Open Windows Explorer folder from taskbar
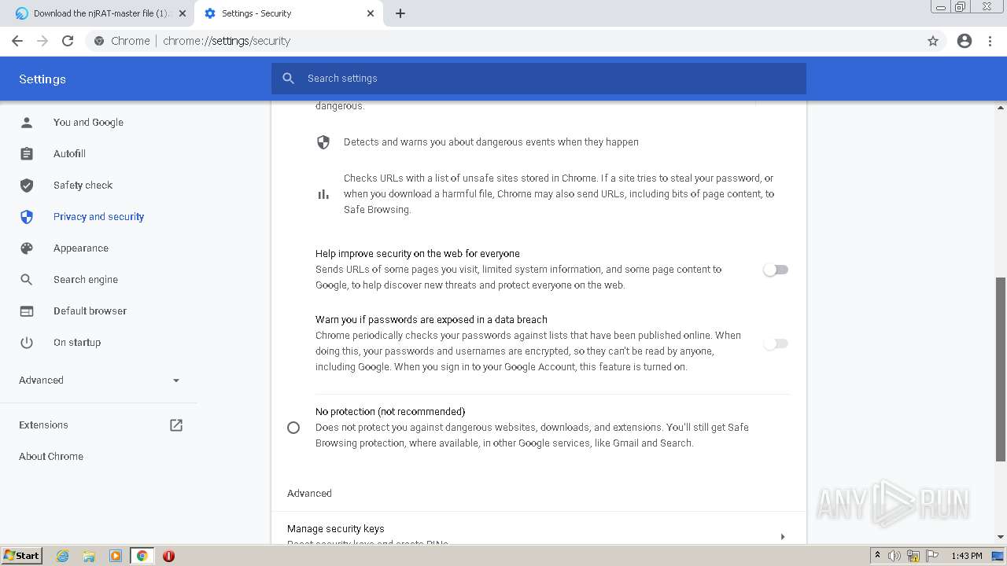 [89, 556]
